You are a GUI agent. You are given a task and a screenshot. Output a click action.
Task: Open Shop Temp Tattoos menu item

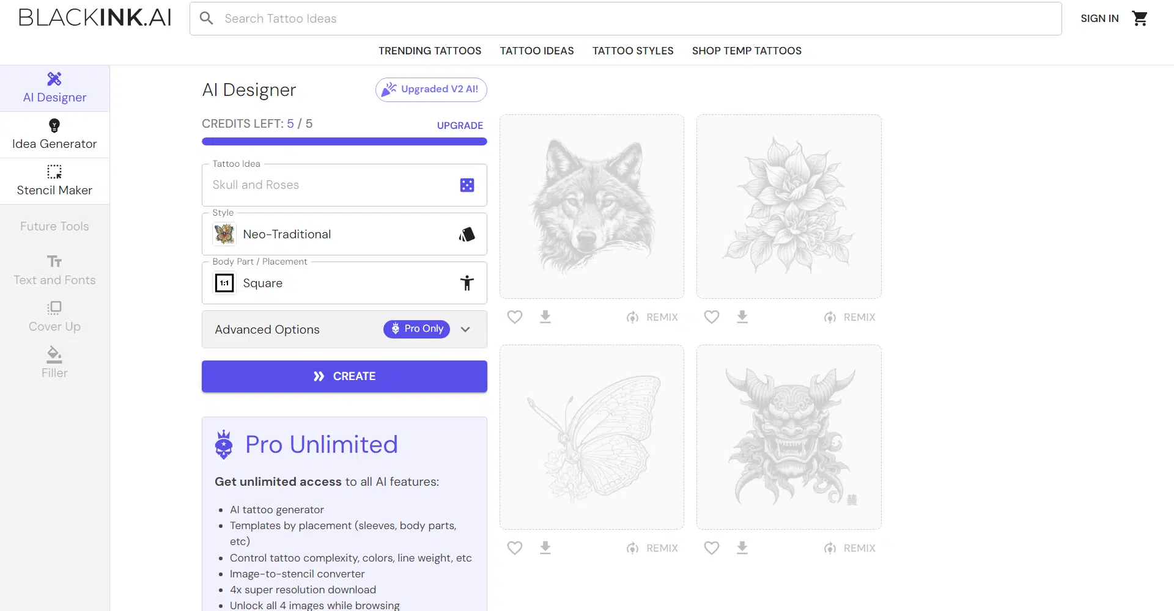tap(746, 51)
